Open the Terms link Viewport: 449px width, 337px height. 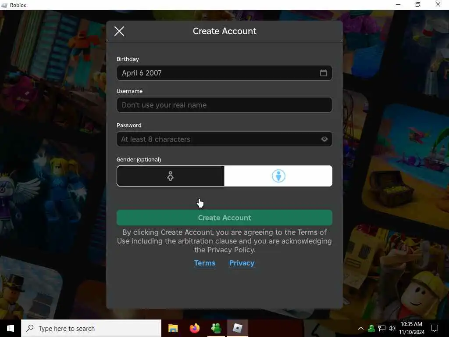tap(204, 263)
